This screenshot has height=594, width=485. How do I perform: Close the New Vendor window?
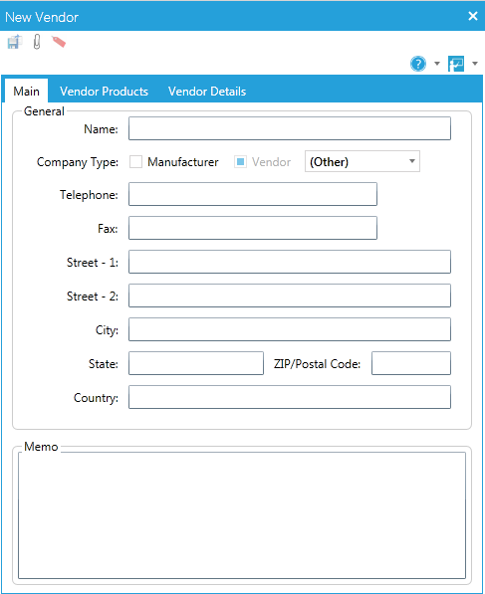[473, 16]
